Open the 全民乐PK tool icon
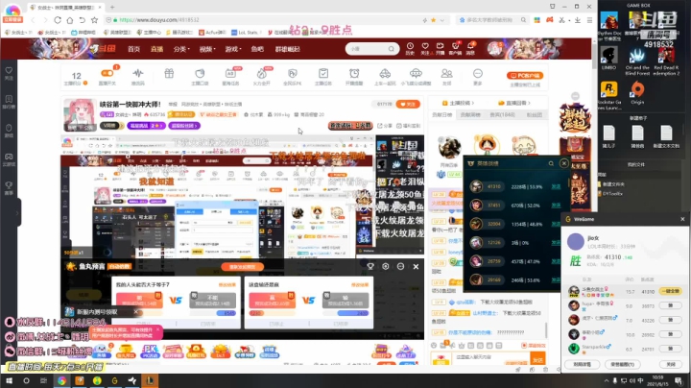The width and height of the screenshot is (691, 388). pos(292,76)
